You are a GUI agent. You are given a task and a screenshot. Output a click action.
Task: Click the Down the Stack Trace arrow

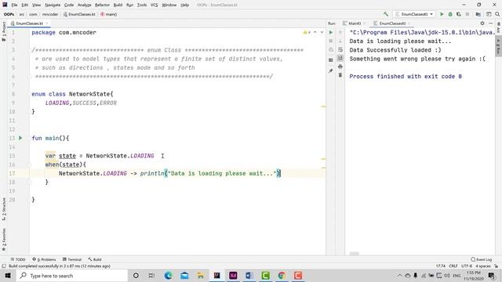point(340,41)
